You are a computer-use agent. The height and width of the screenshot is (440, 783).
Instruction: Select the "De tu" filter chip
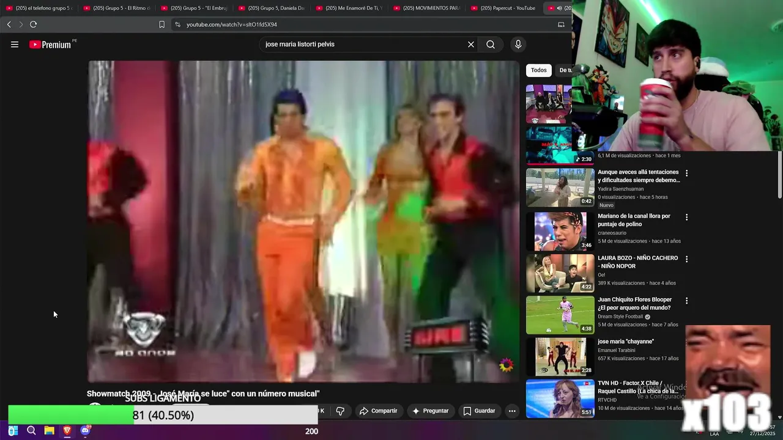click(x=565, y=70)
